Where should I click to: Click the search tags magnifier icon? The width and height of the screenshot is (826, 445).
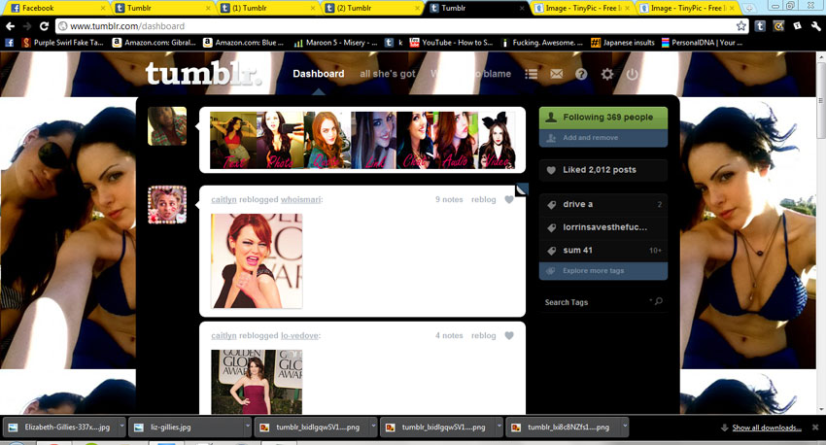coord(659,301)
